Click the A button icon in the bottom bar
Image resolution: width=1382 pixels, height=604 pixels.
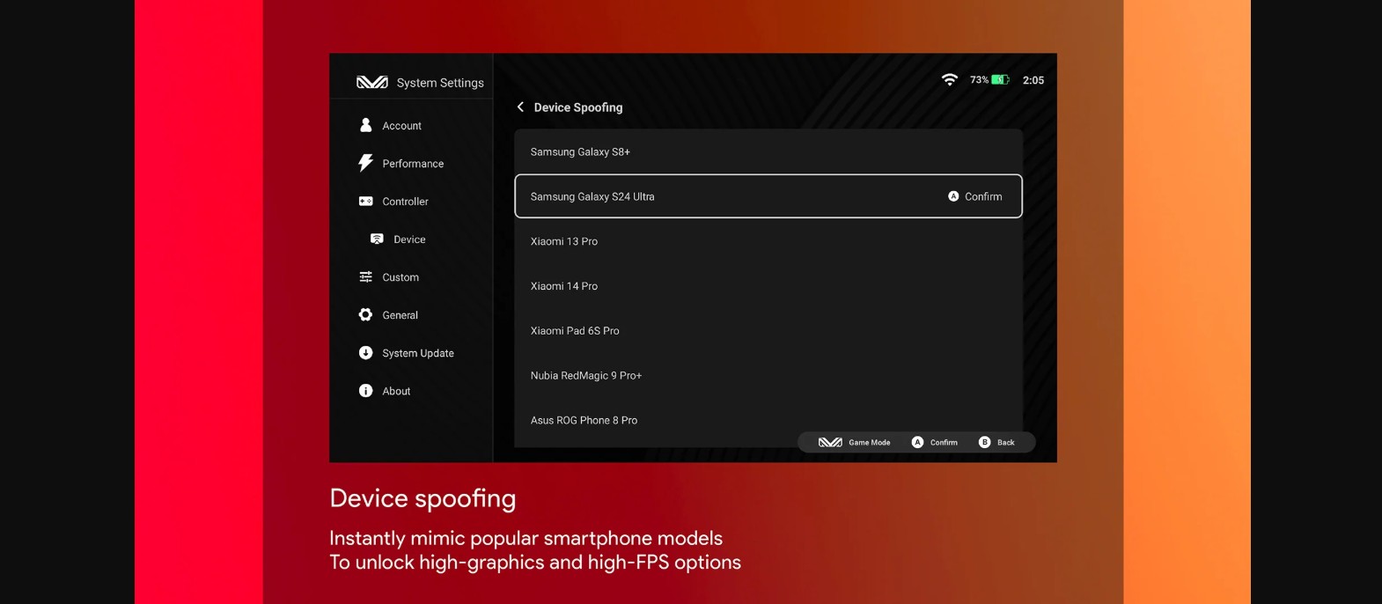[x=917, y=442]
